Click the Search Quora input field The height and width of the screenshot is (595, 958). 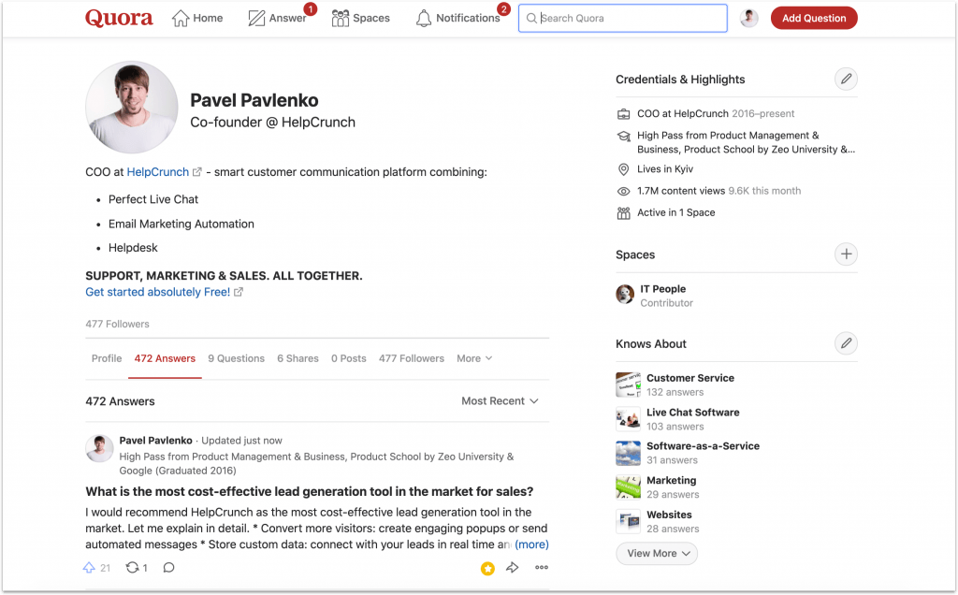(x=623, y=19)
